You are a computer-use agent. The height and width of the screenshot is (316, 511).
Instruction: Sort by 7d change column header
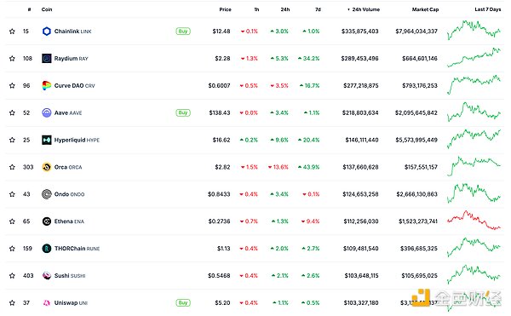coord(318,9)
